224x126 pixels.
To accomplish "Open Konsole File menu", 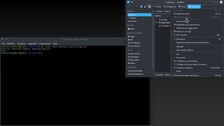I will pyautogui.click(x=3, y=43).
